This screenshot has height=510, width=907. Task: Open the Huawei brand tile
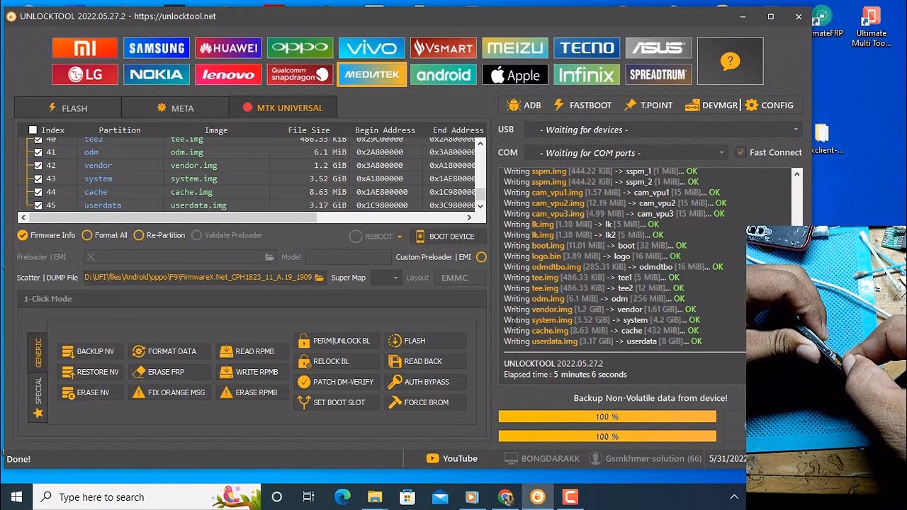pyautogui.click(x=228, y=47)
